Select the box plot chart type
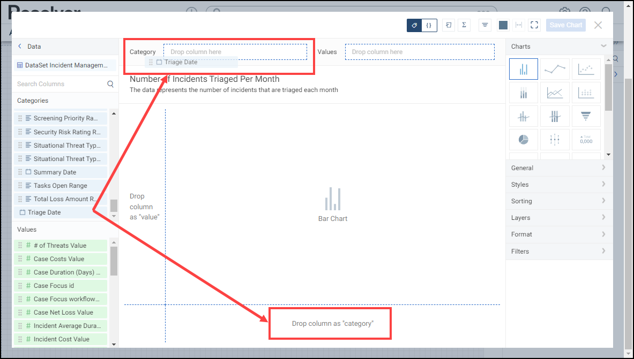The width and height of the screenshot is (634, 359). click(x=555, y=140)
